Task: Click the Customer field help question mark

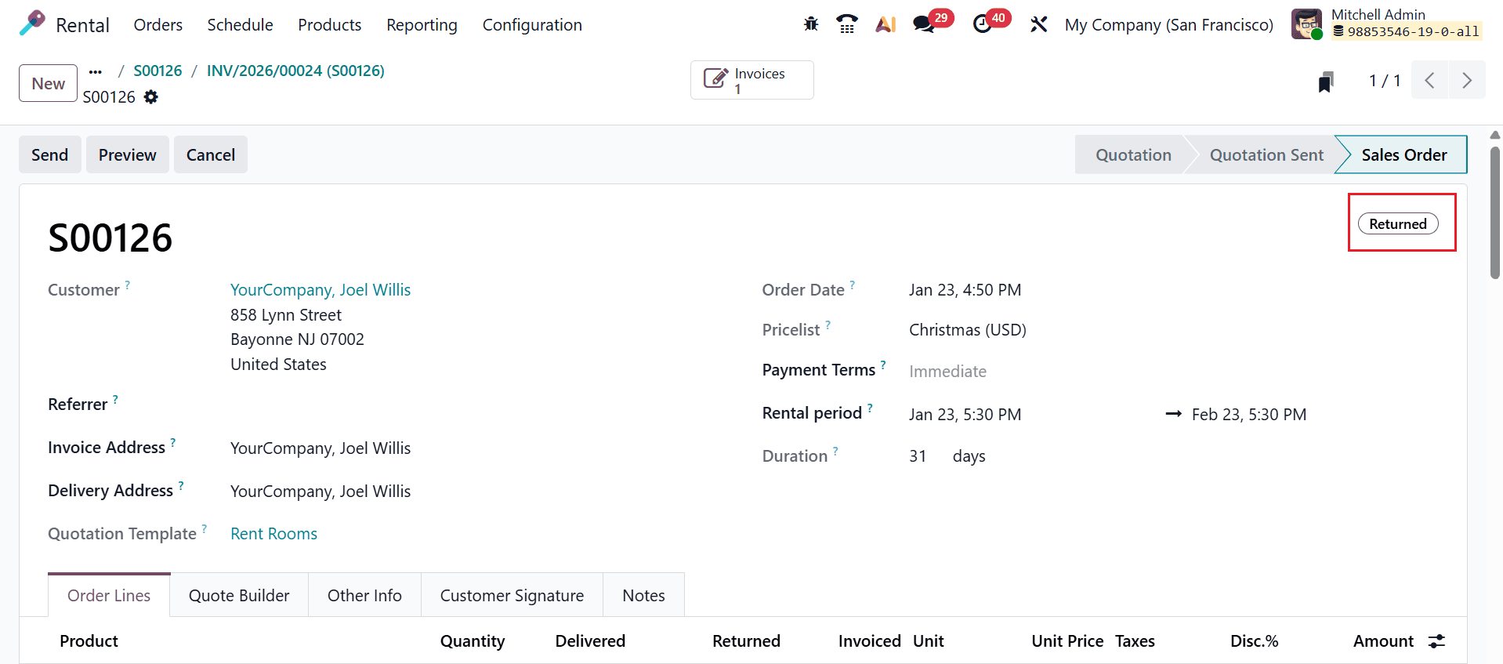Action: coord(128,285)
